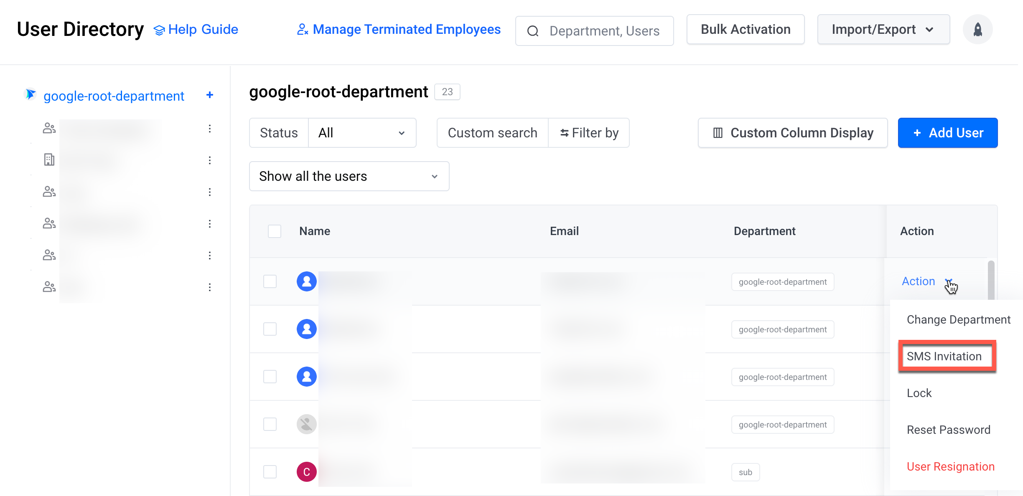The height and width of the screenshot is (496, 1023).
Task: Open the Show all the users dropdown
Action: tap(349, 176)
